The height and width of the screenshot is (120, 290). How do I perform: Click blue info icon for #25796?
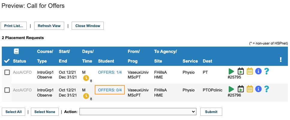(259, 89)
